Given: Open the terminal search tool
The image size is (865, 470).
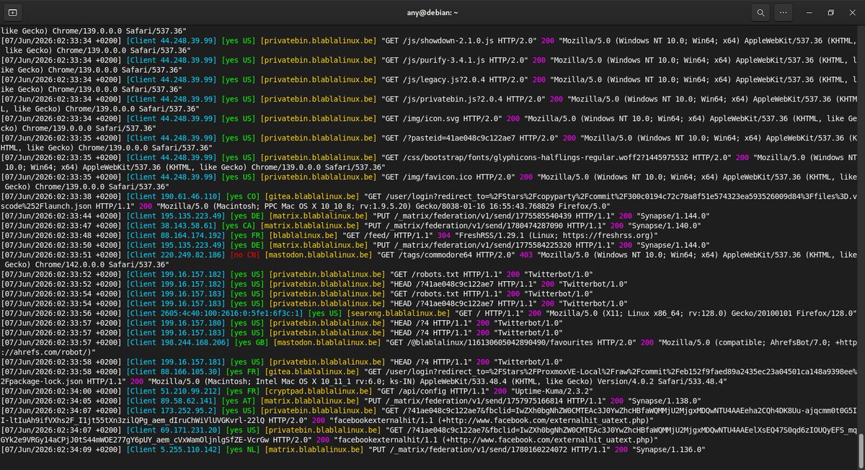Looking at the screenshot, I should coord(760,12).
